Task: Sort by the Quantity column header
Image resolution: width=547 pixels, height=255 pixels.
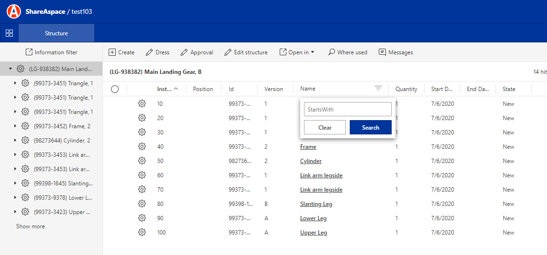Action: [406, 89]
